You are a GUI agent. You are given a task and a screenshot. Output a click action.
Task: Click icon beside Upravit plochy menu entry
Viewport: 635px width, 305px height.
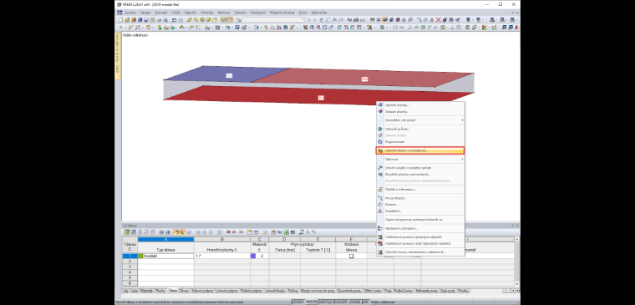[x=380, y=105]
